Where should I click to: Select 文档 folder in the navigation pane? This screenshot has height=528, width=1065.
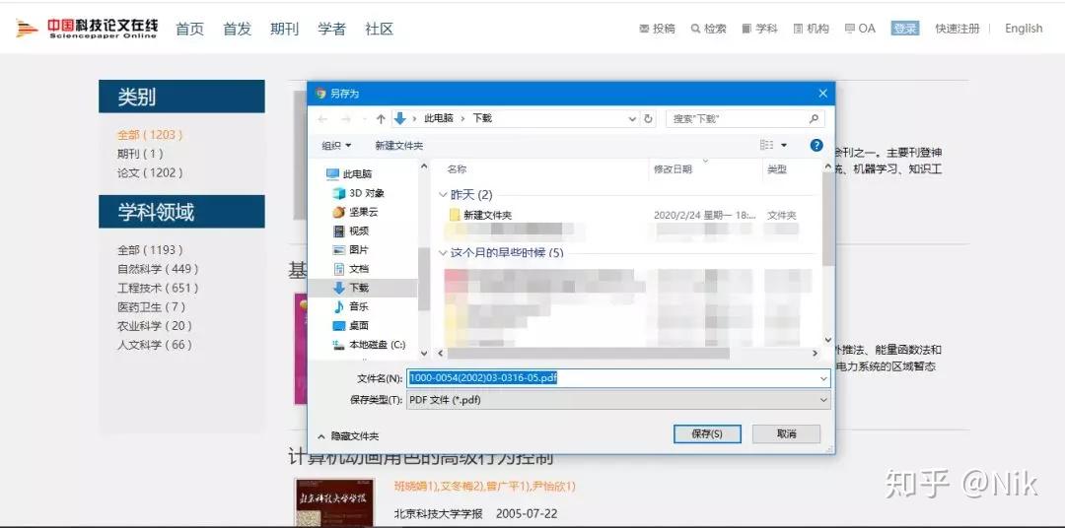pos(350,270)
